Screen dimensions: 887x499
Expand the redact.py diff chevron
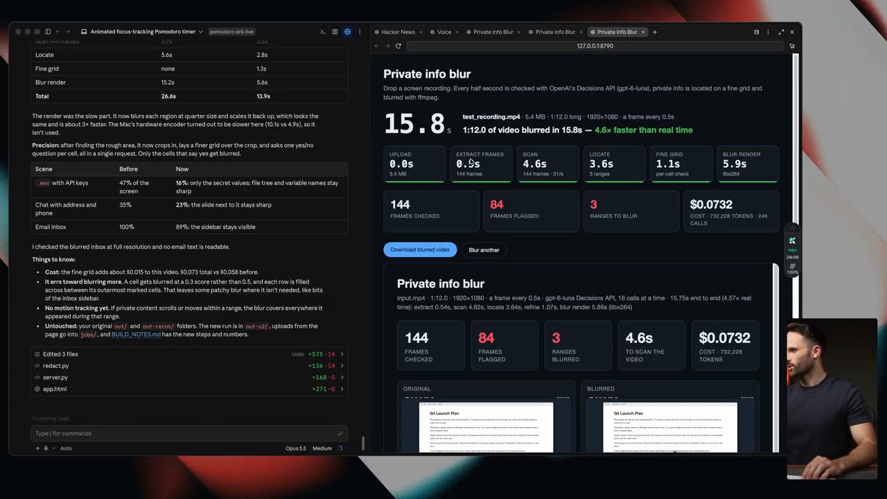[342, 366]
